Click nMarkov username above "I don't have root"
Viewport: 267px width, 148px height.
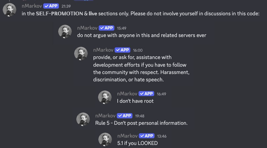pos(127,94)
